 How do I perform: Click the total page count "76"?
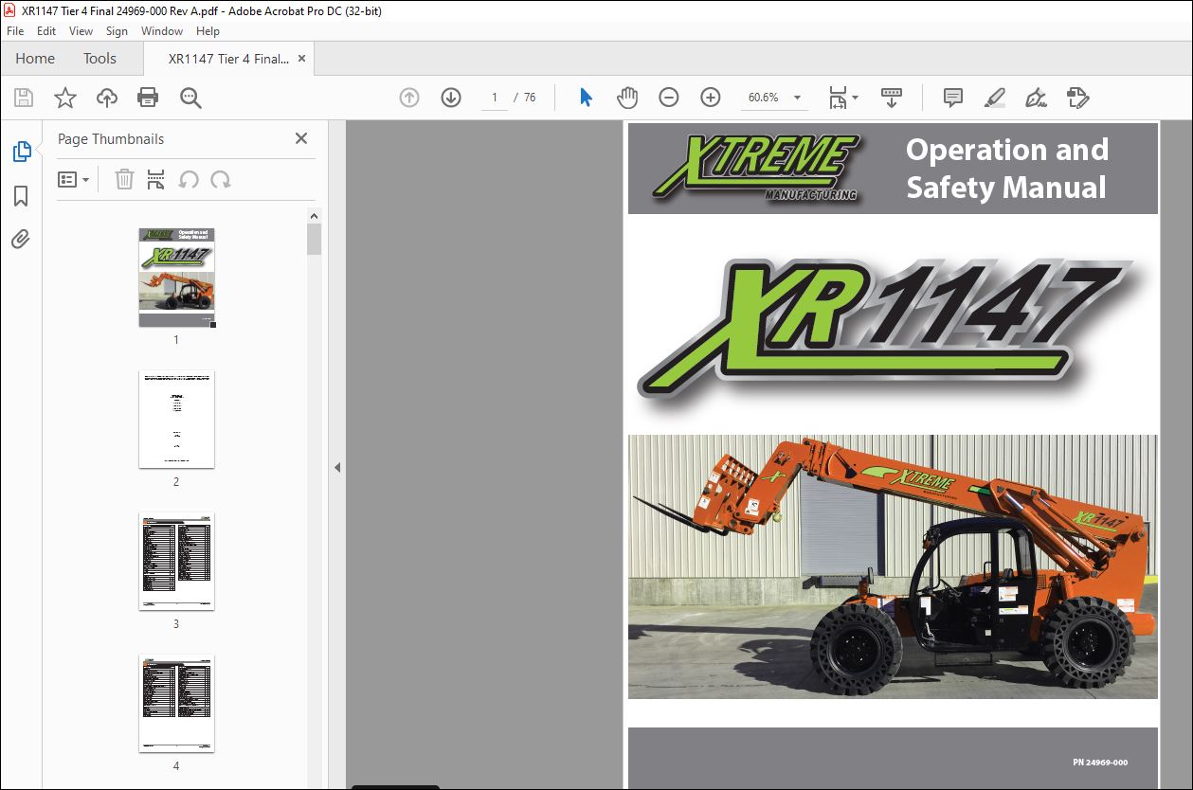[x=530, y=98]
